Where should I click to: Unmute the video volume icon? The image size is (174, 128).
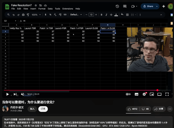22,94
